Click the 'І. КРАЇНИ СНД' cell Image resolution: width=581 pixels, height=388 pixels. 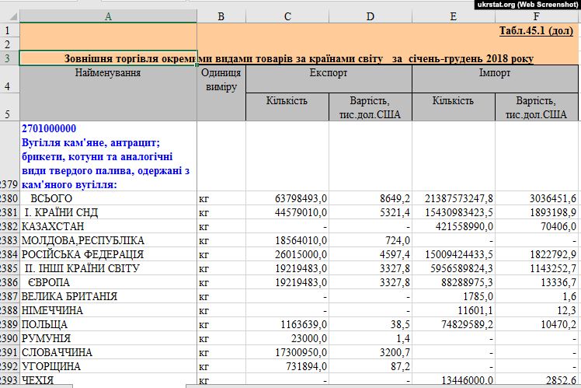108,212
